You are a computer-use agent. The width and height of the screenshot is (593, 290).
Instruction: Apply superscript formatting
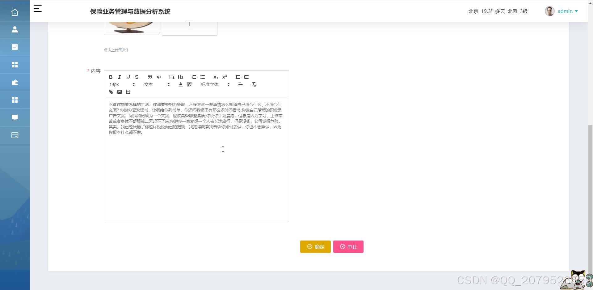(224, 77)
